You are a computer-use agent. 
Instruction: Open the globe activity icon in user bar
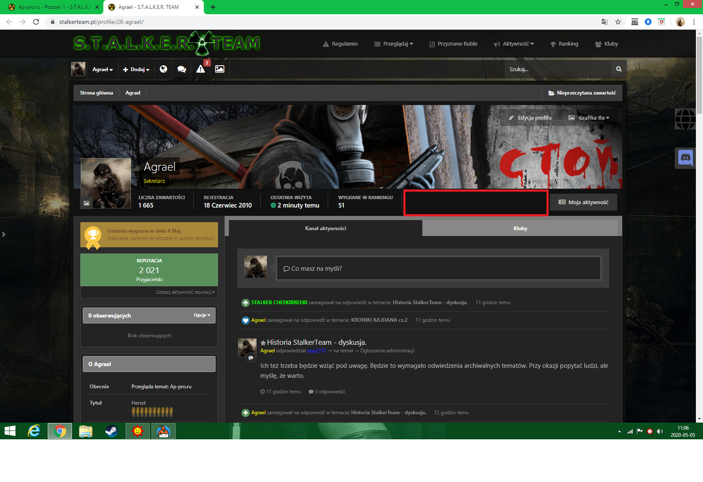(164, 69)
